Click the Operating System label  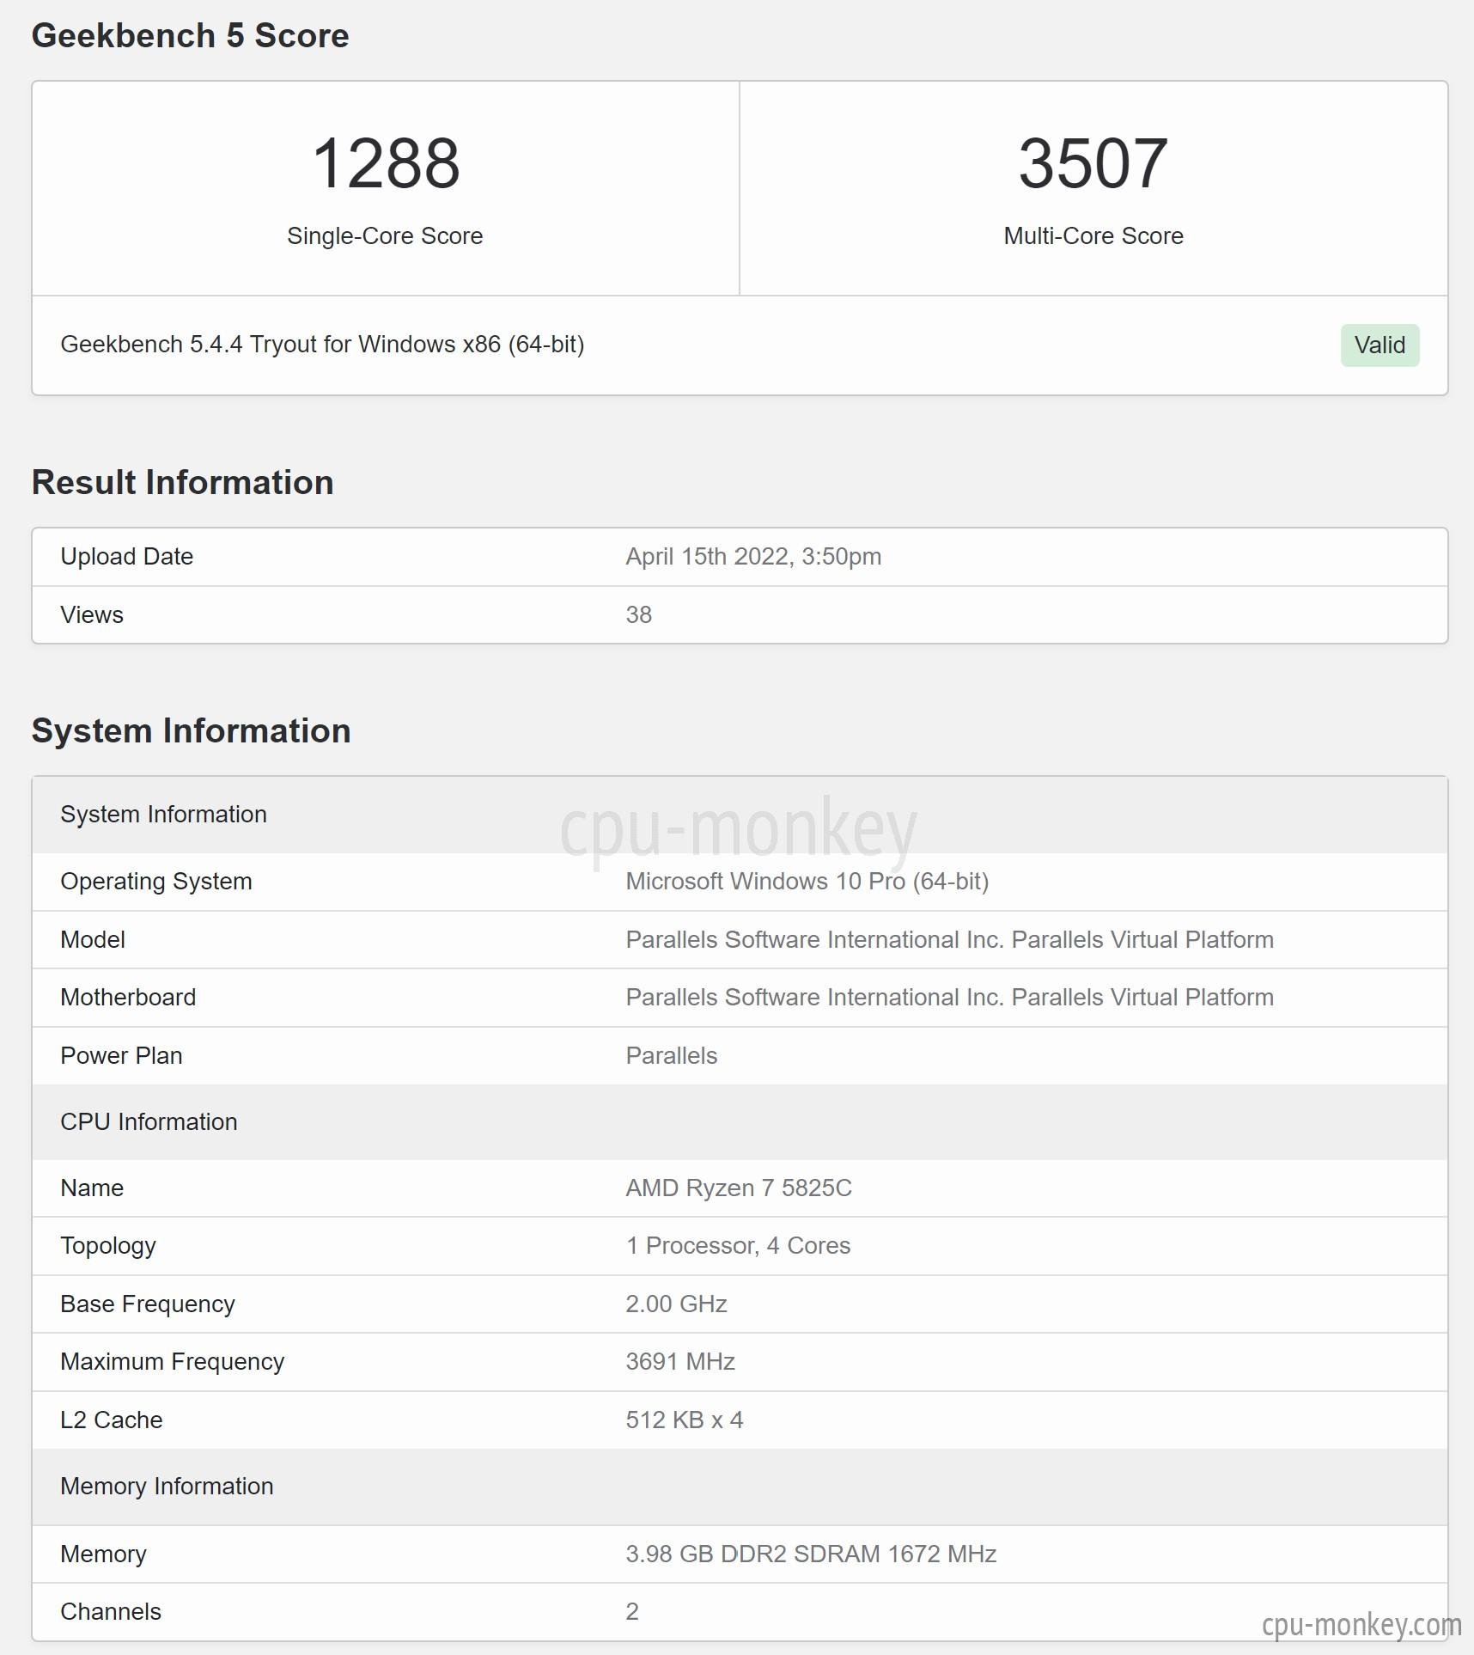click(156, 882)
